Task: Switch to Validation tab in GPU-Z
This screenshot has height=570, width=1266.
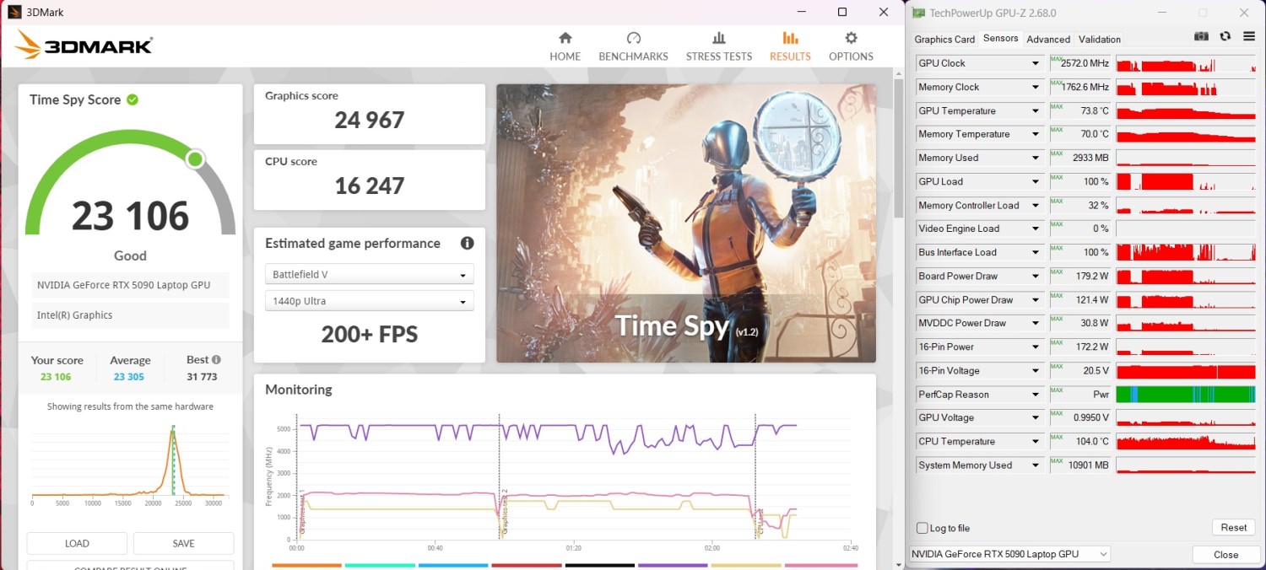Action: tap(1100, 40)
